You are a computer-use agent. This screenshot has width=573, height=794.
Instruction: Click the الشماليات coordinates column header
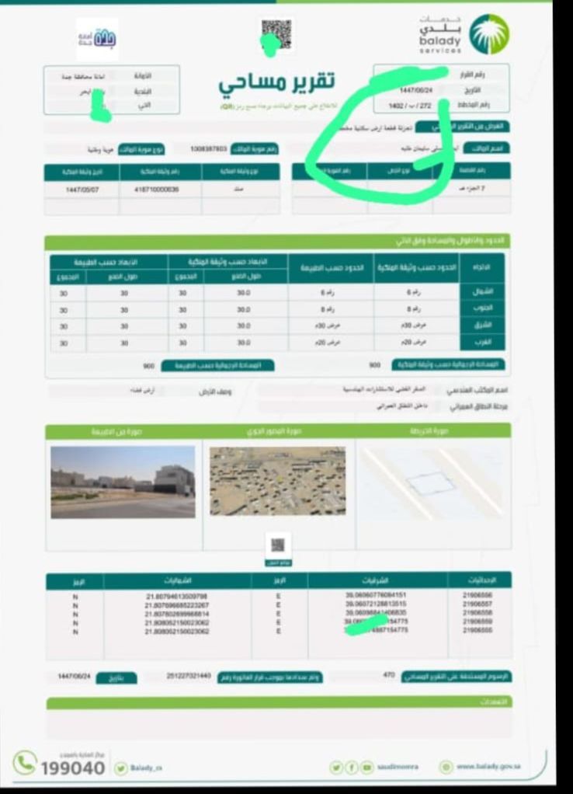click(x=177, y=580)
